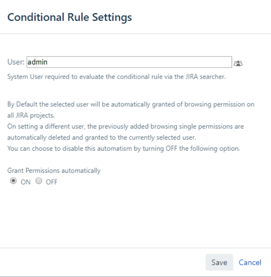The height and width of the screenshot is (277, 271).
Task: Click the "User:" field label
Action: point(16,62)
